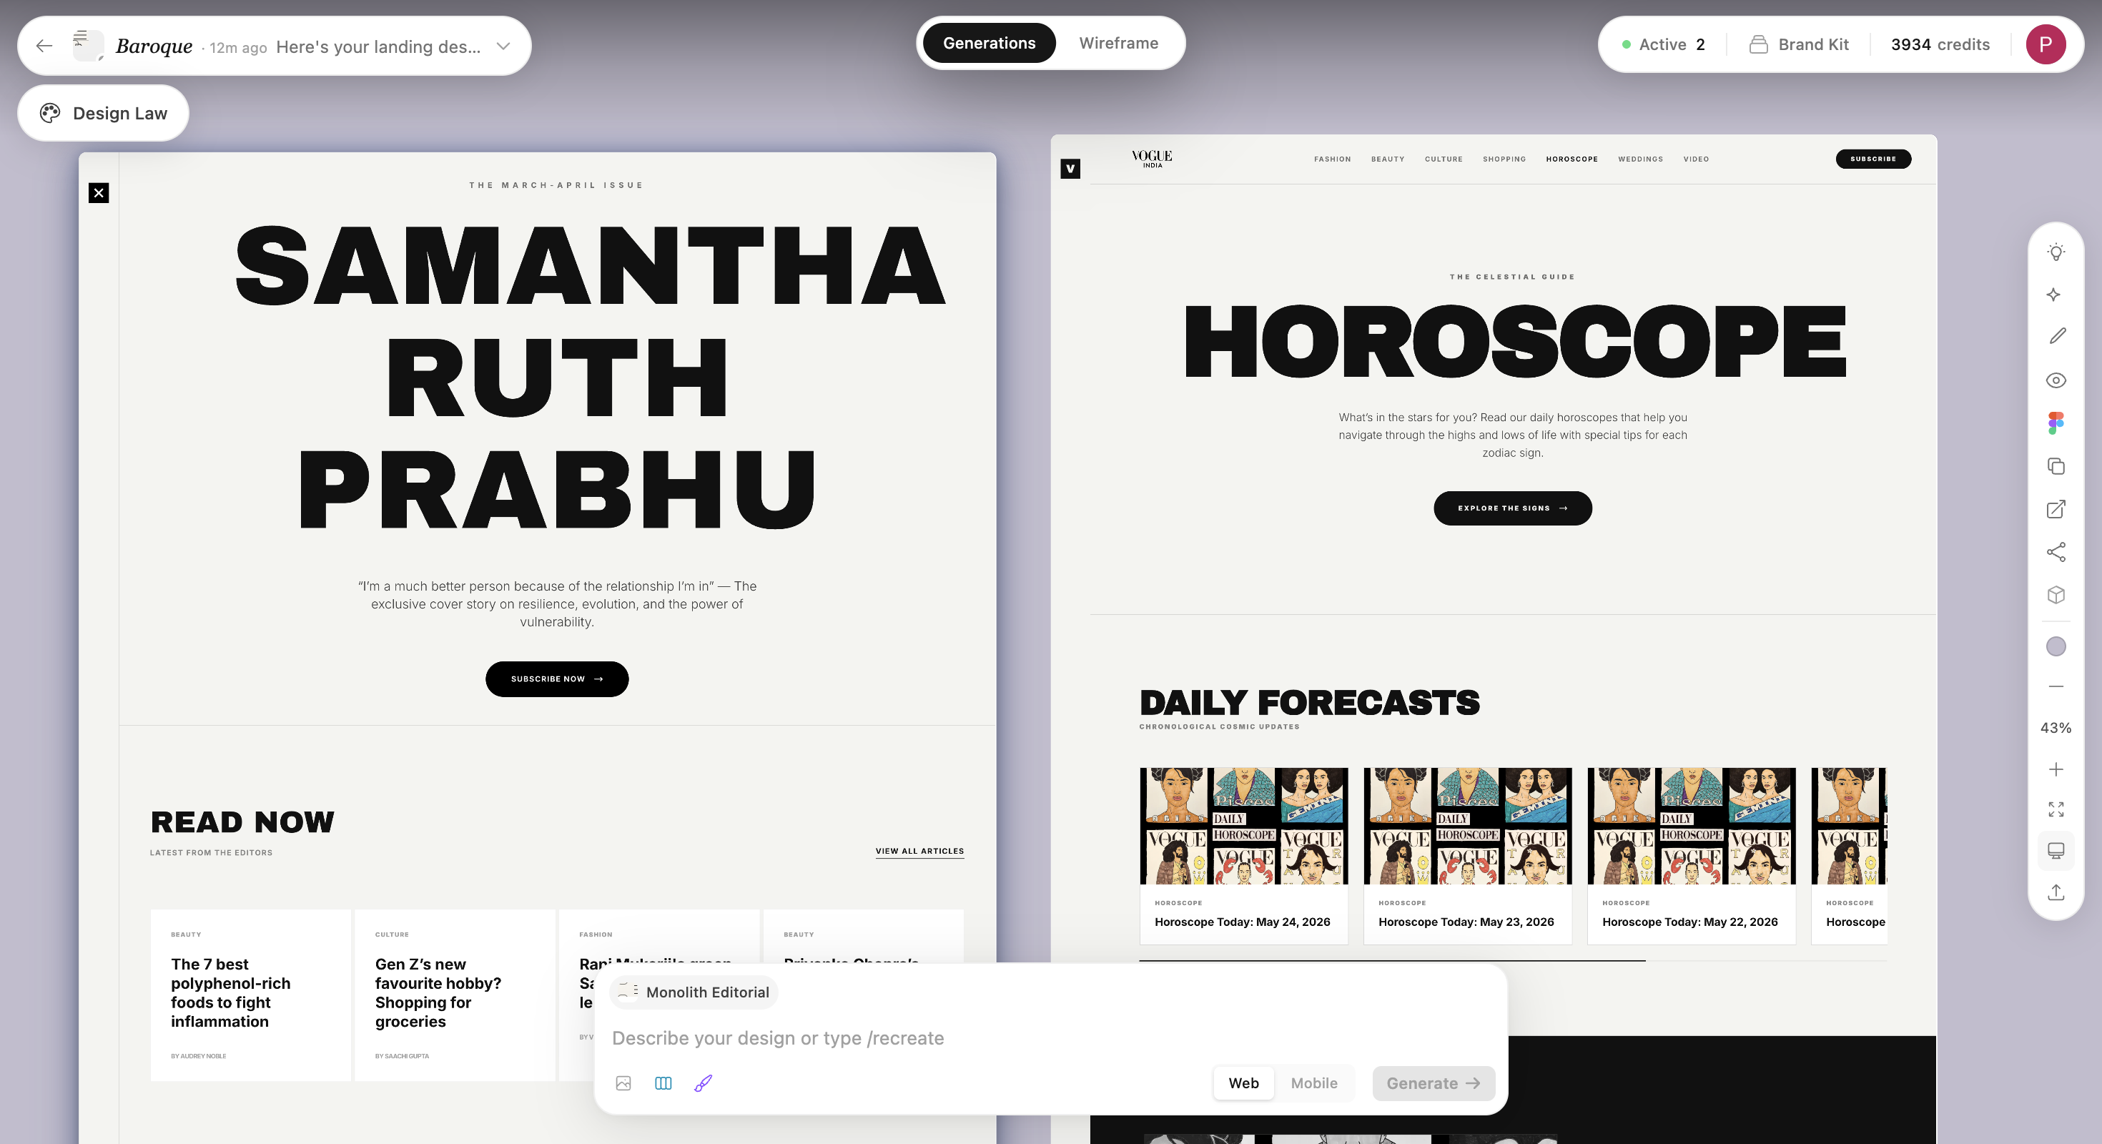Select the pencil edit tool
2102x1144 pixels.
click(x=2056, y=336)
